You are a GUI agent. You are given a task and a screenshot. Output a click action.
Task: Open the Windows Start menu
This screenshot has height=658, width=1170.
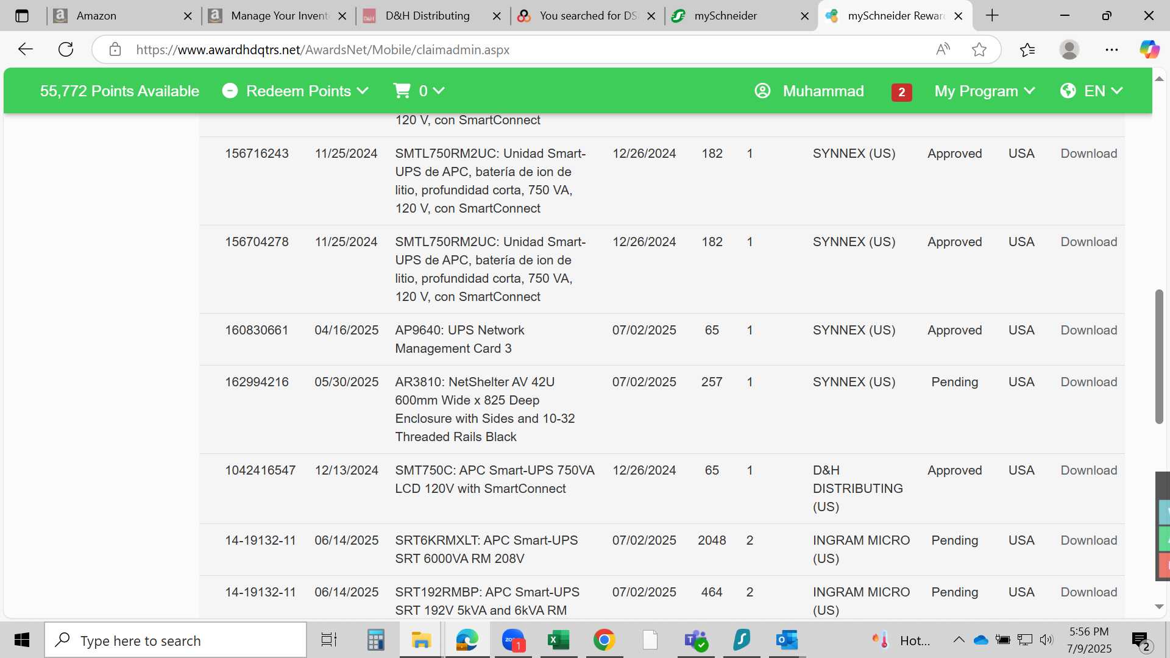pyautogui.click(x=22, y=640)
